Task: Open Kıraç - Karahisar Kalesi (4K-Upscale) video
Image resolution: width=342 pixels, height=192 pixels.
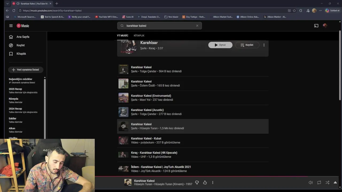Action: coord(193,155)
